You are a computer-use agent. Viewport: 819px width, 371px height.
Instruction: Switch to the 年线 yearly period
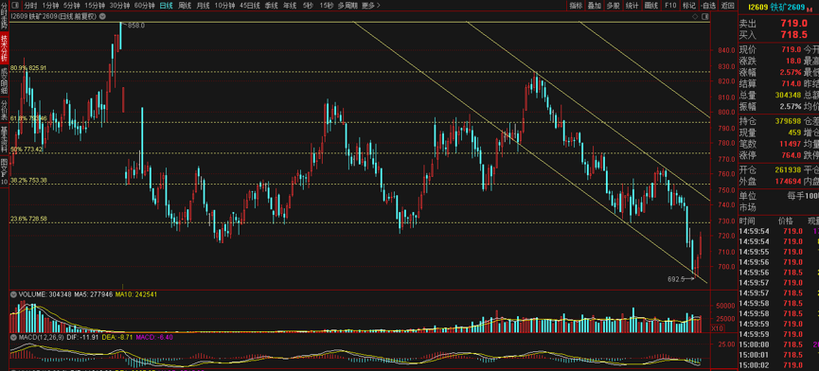(290, 6)
